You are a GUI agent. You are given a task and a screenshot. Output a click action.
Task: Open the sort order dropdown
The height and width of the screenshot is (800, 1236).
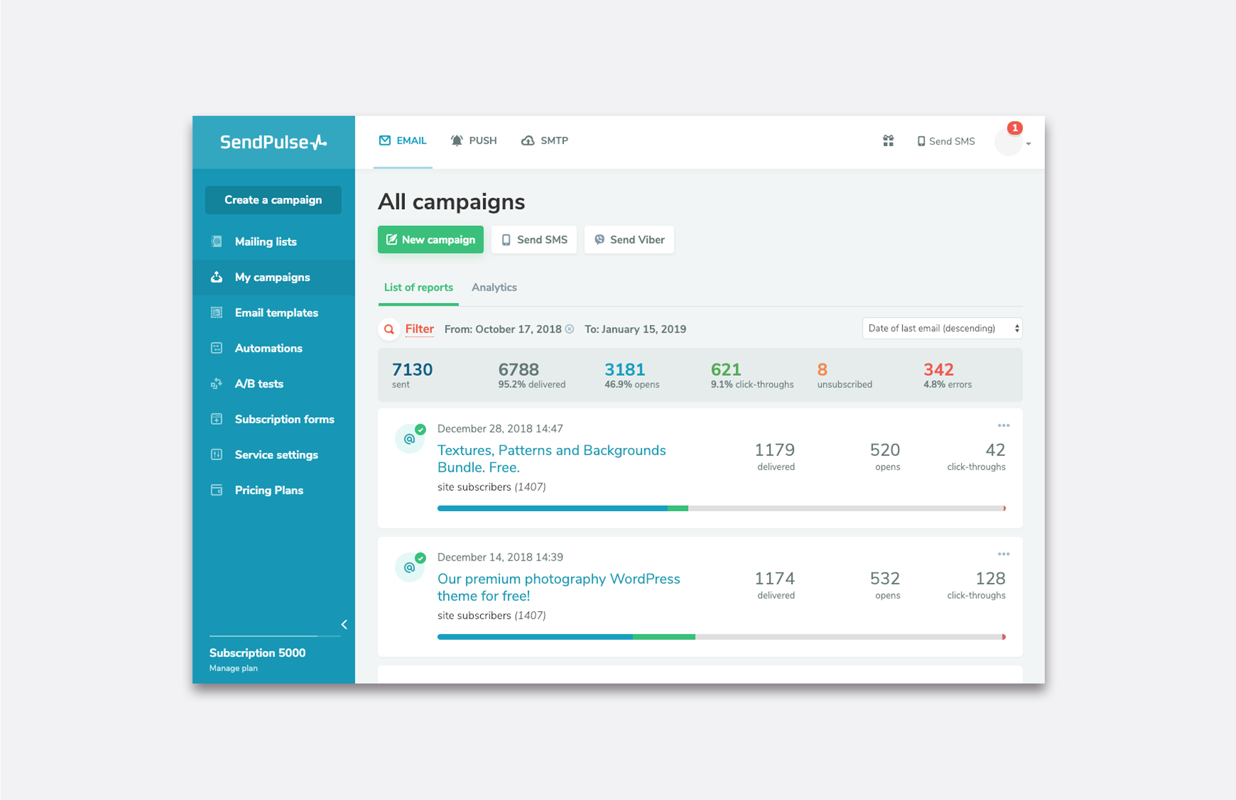pos(942,328)
